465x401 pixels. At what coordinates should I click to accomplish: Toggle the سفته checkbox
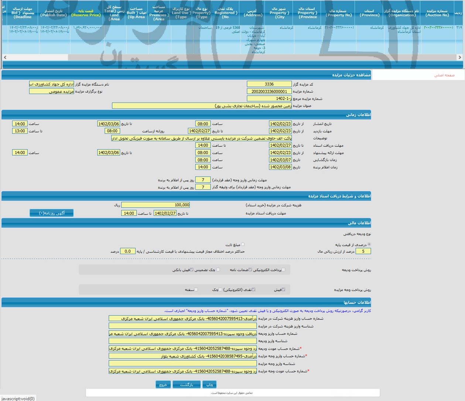(196, 290)
